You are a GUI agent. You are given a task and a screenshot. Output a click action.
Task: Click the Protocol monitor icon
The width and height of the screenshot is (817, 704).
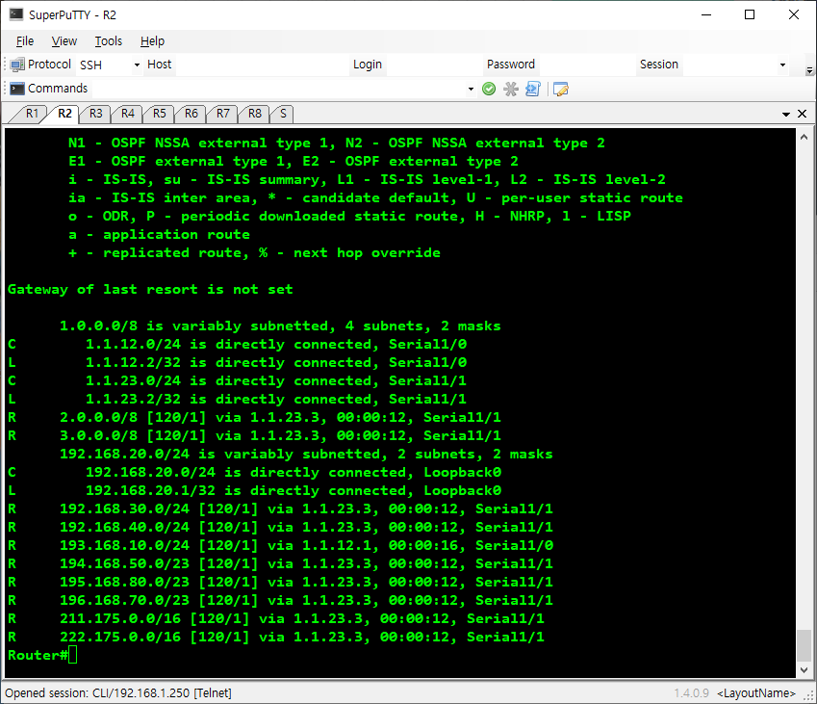pyautogui.click(x=16, y=65)
